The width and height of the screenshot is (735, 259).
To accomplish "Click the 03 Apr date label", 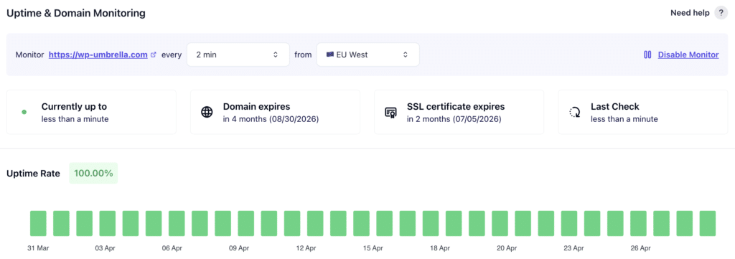I will [x=105, y=248].
